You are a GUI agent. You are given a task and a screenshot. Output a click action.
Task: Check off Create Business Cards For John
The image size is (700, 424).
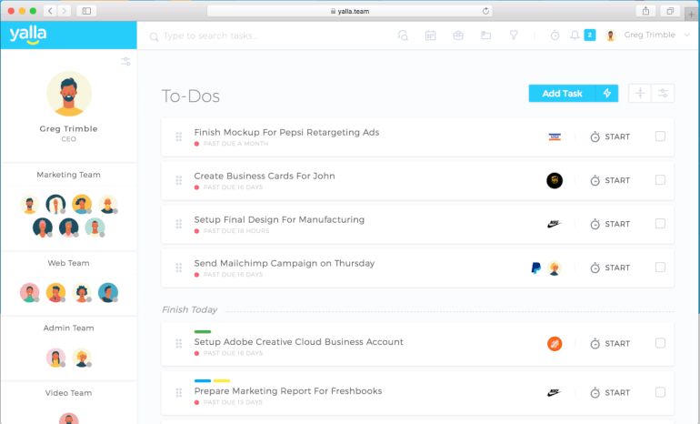[x=660, y=180]
